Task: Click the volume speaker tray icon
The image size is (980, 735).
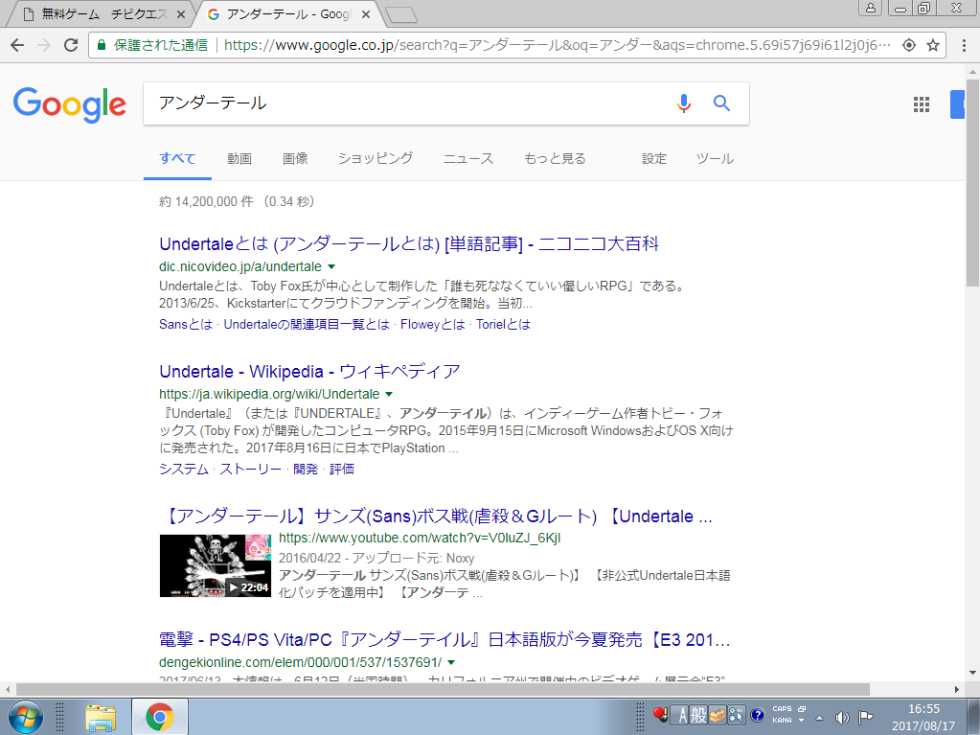Action: point(842,717)
